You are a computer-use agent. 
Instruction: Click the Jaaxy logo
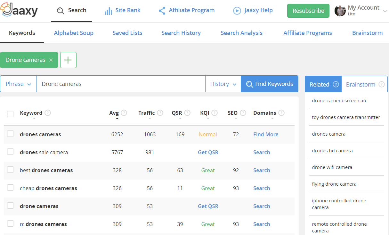pos(20,11)
